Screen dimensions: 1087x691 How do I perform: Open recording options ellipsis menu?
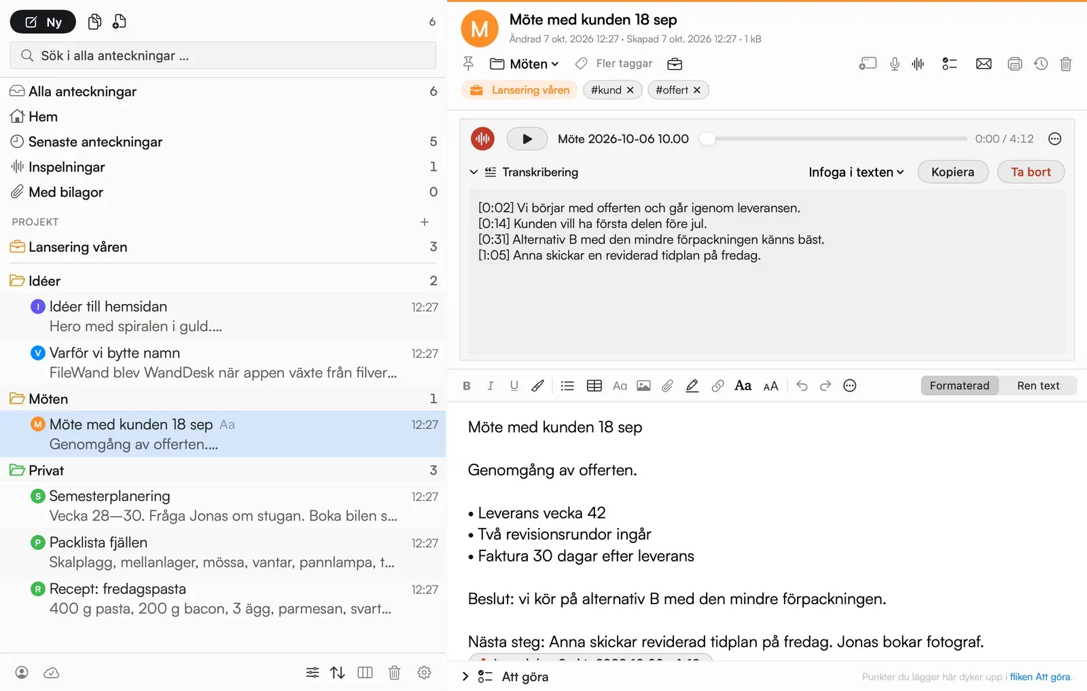[x=1054, y=138]
